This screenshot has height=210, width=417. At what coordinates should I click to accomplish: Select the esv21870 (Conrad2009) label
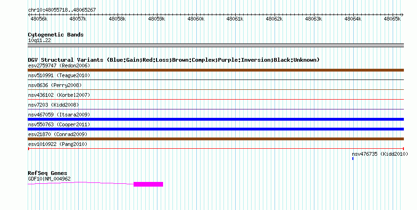[x=58, y=134]
